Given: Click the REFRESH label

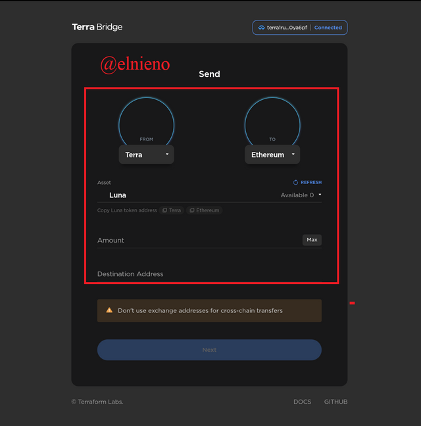Looking at the screenshot, I should point(311,182).
